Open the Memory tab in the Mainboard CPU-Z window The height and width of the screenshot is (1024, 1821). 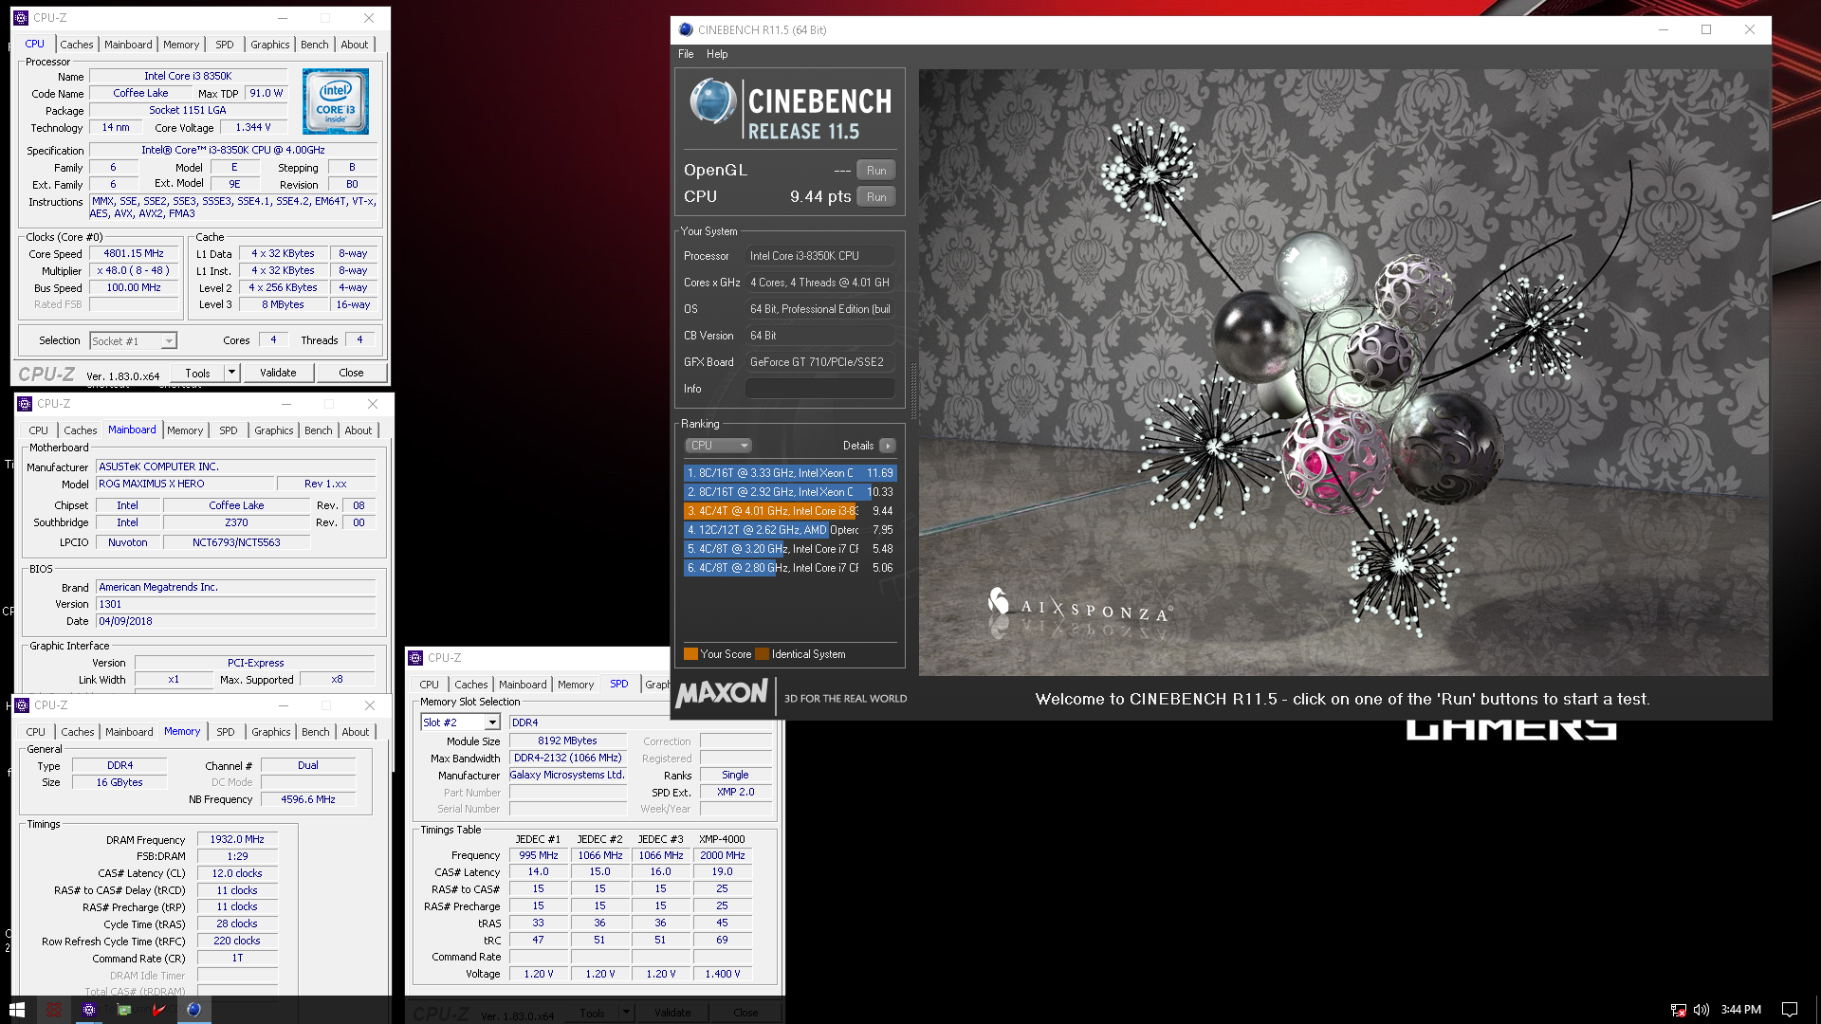pyautogui.click(x=185, y=430)
